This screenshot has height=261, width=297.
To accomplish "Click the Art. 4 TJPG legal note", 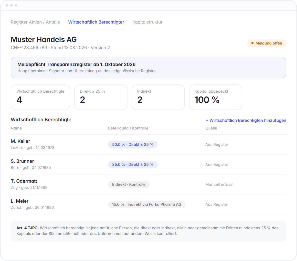I will (148, 231).
